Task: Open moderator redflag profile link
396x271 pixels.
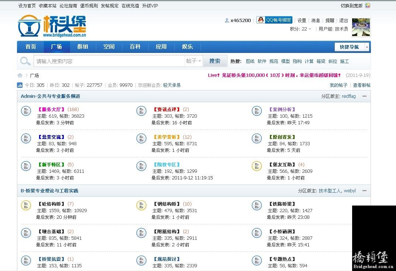Action: (348, 96)
